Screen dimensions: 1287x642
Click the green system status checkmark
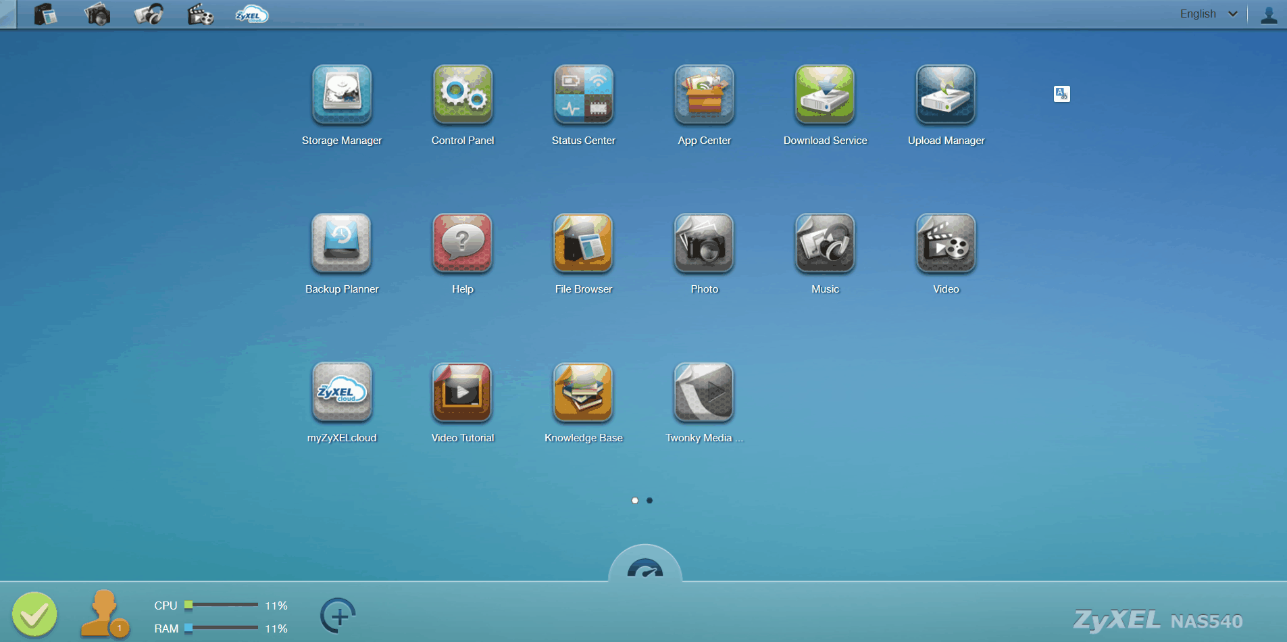(34, 614)
